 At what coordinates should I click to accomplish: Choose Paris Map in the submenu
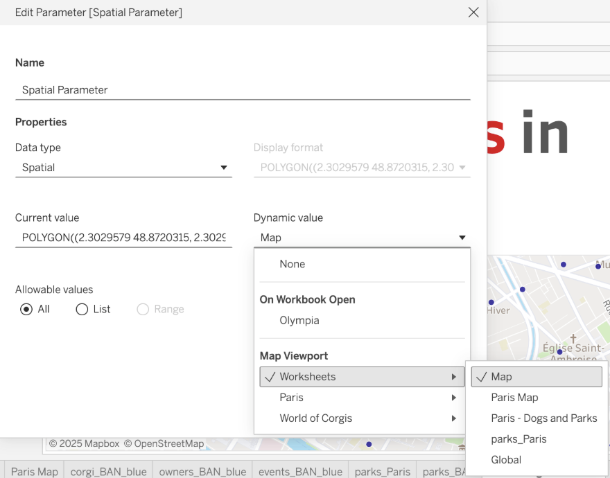click(x=514, y=398)
